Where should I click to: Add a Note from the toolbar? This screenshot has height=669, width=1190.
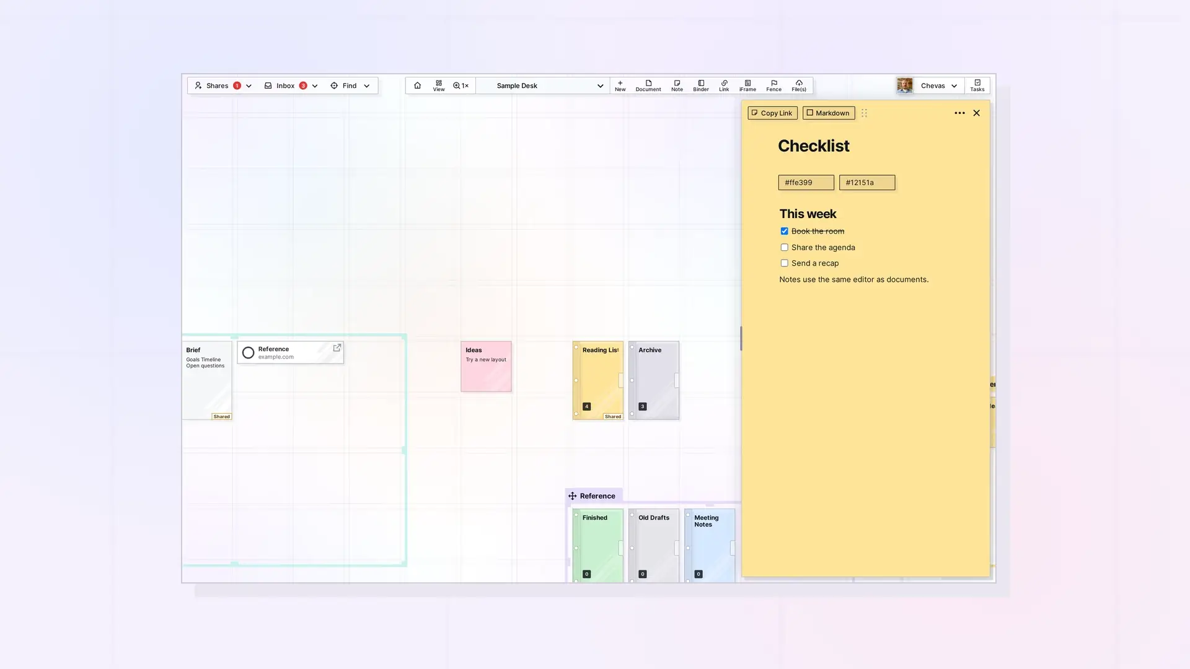[x=677, y=85]
